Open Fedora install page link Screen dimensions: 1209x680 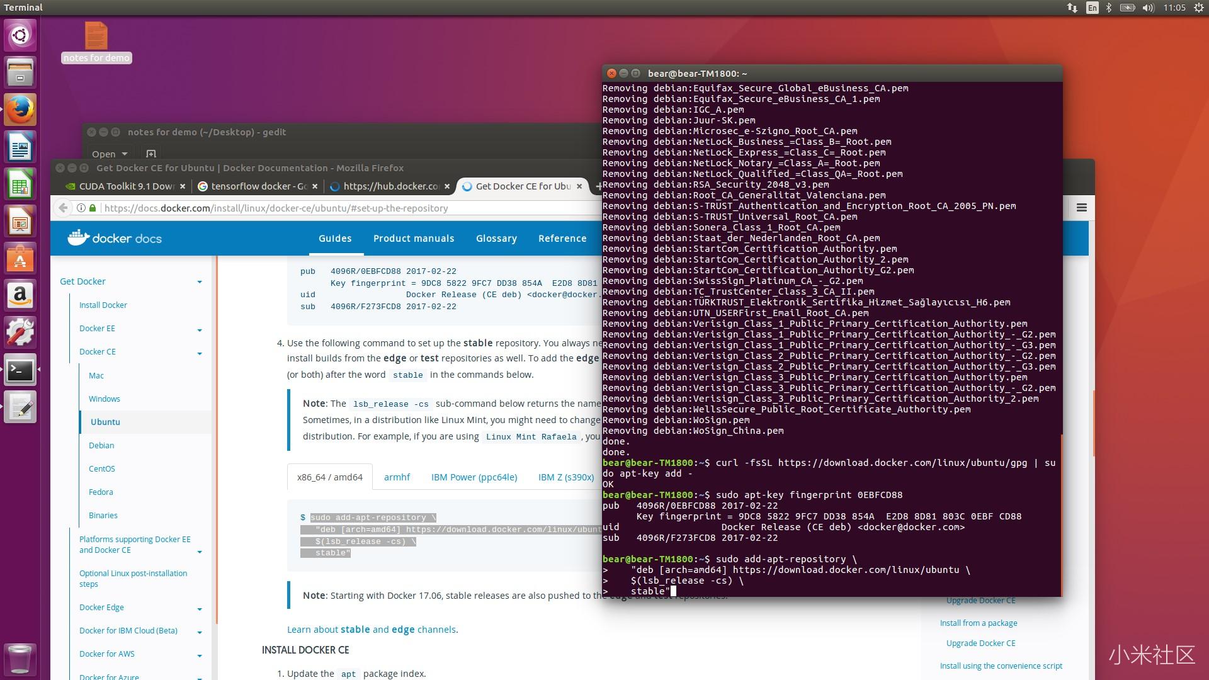(x=101, y=492)
